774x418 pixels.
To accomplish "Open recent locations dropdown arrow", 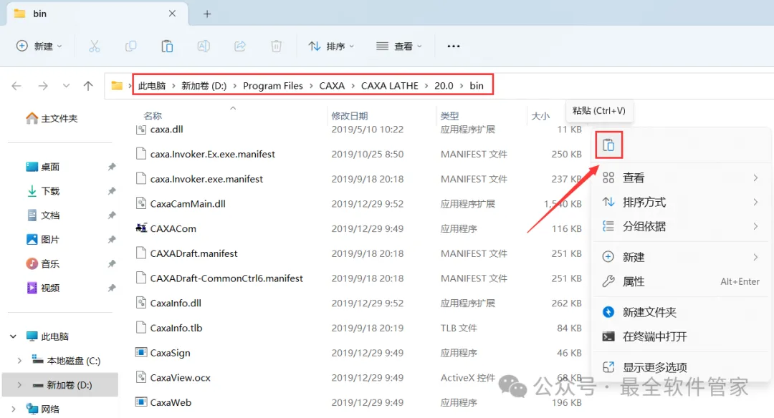I will point(66,86).
